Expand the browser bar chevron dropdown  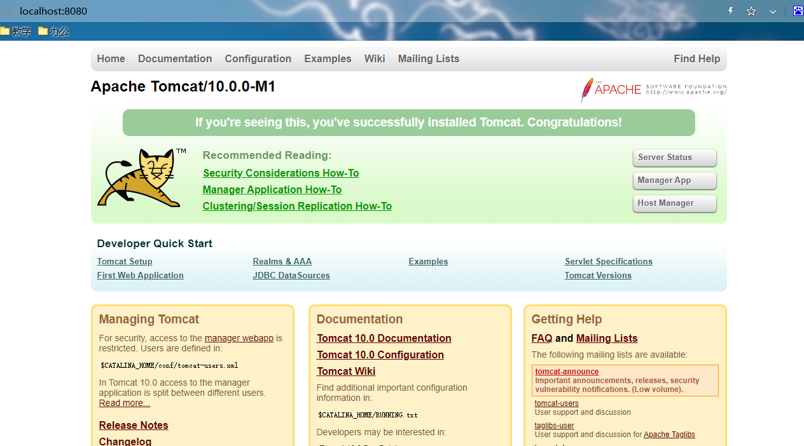[x=773, y=11]
